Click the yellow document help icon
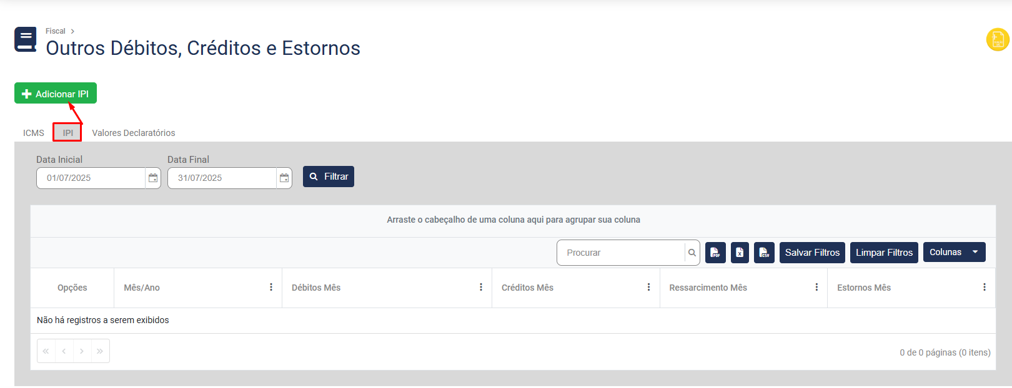 998,40
